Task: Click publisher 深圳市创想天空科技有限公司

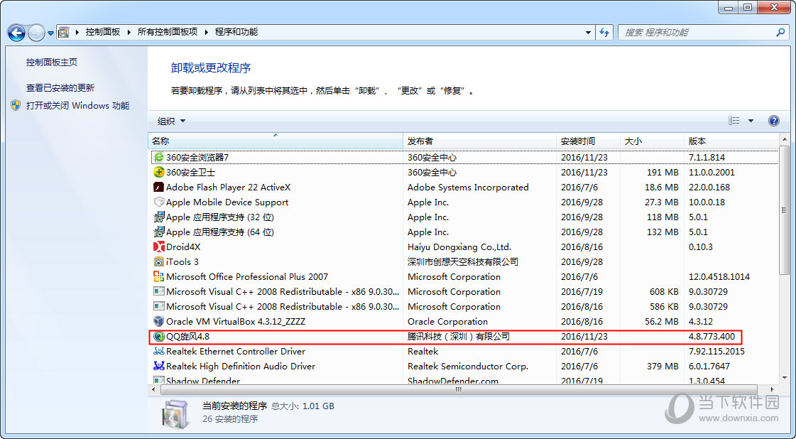Action: pyautogui.click(x=462, y=261)
